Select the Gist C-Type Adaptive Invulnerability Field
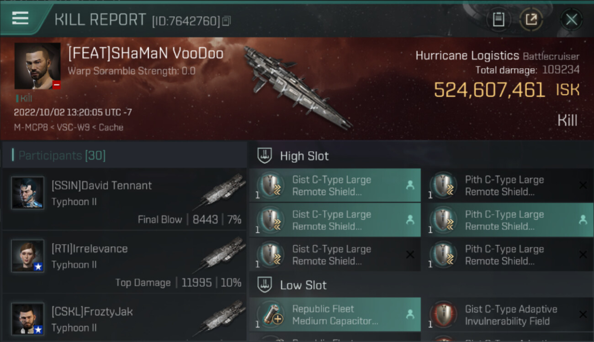The image size is (594, 342). pos(508,315)
